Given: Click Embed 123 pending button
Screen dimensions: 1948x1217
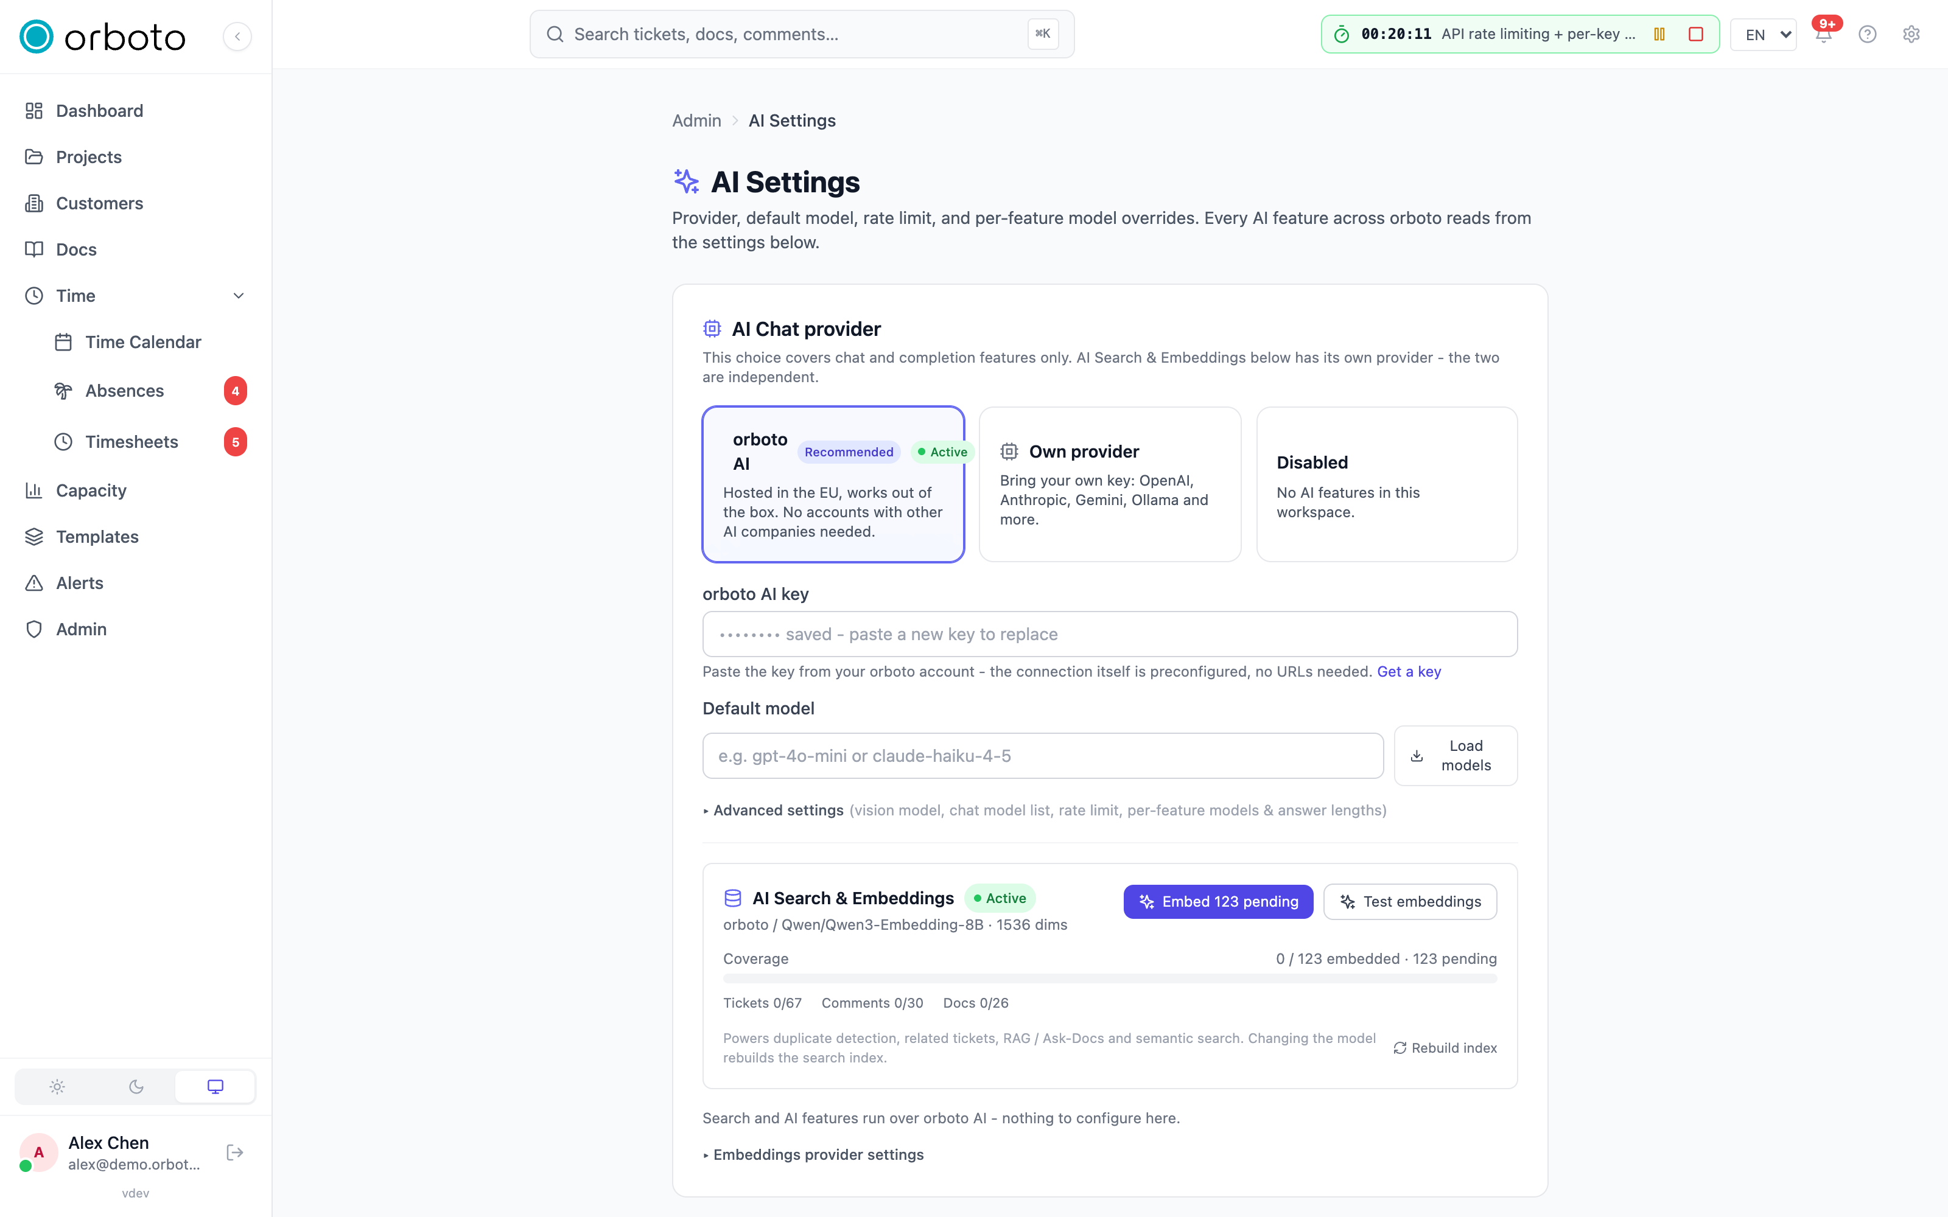Looking at the screenshot, I should [1218, 901].
